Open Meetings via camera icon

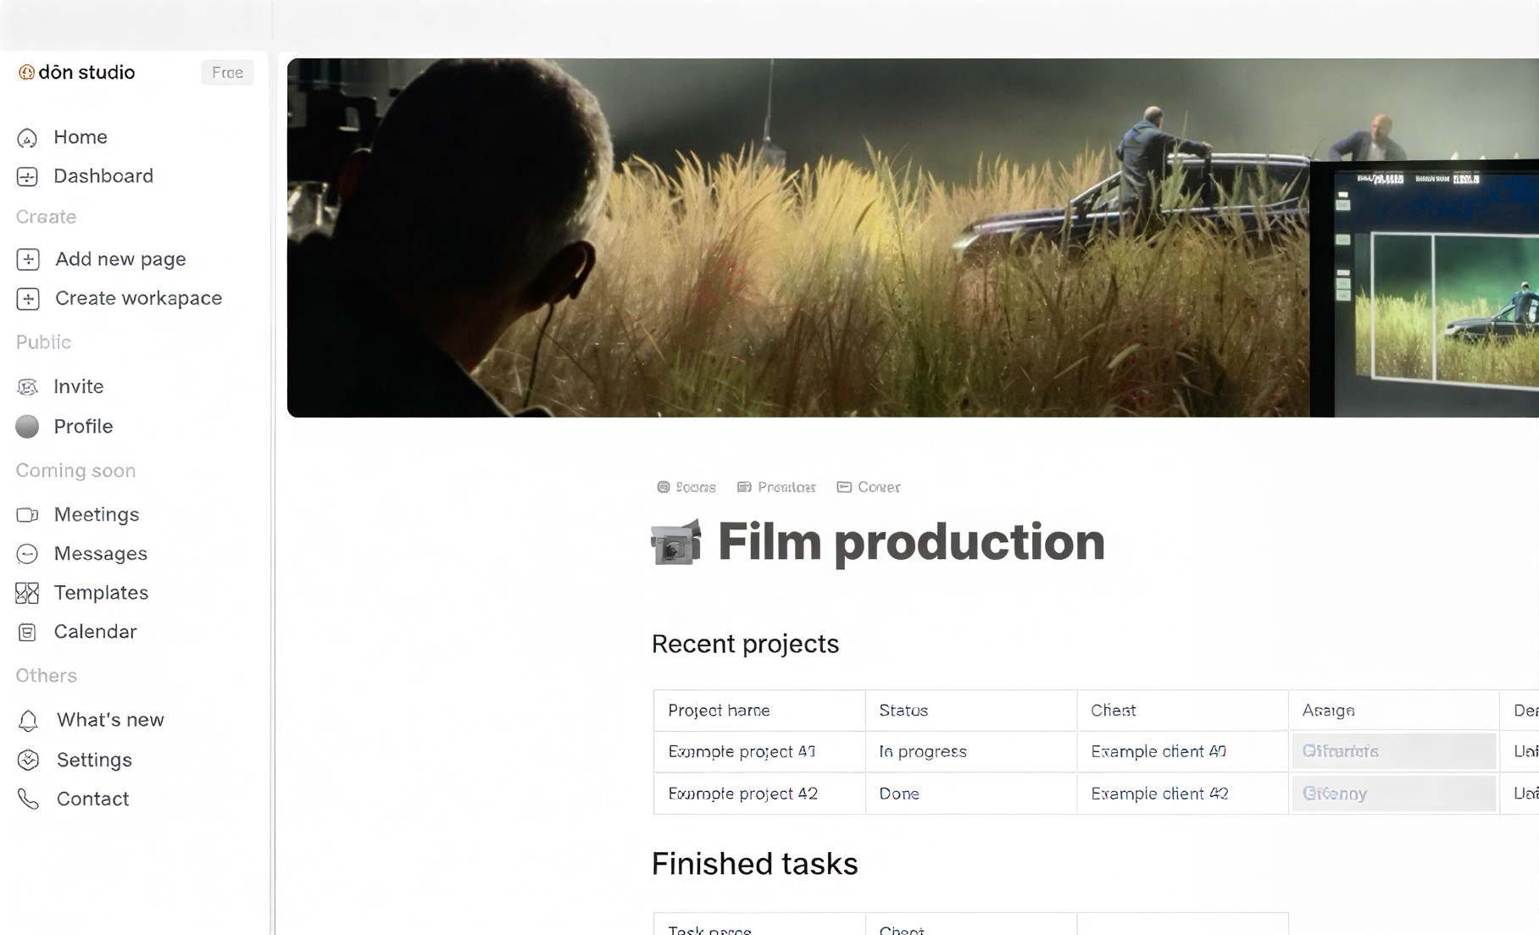27,515
